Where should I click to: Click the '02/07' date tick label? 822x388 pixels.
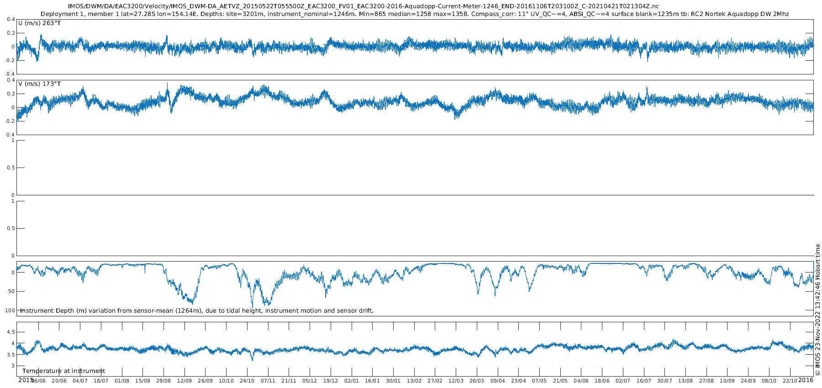(623, 381)
